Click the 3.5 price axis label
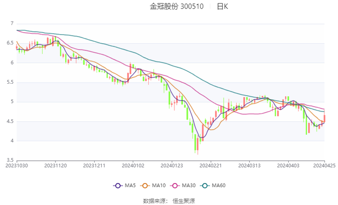 10,160
